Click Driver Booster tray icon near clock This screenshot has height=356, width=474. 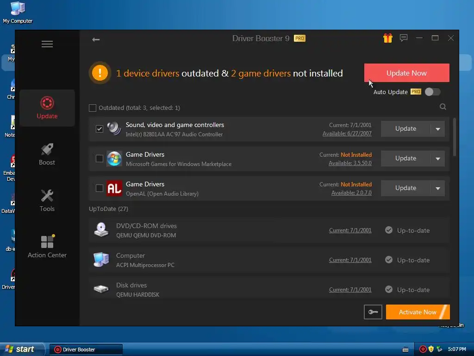pos(423,350)
